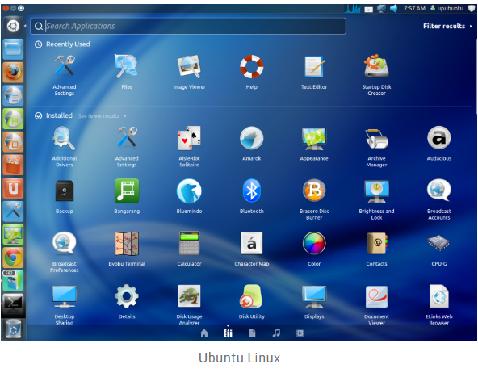Open Firefox from the launcher
The image size is (478, 377).
click(13, 72)
